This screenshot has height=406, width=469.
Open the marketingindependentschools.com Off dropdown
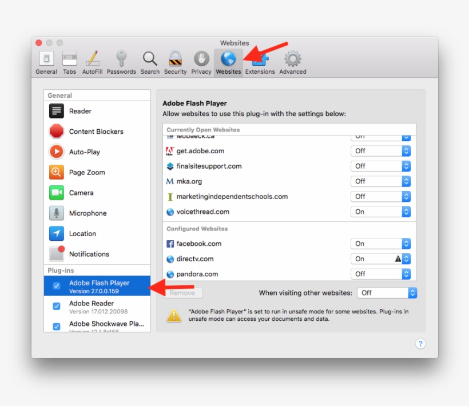click(x=380, y=196)
